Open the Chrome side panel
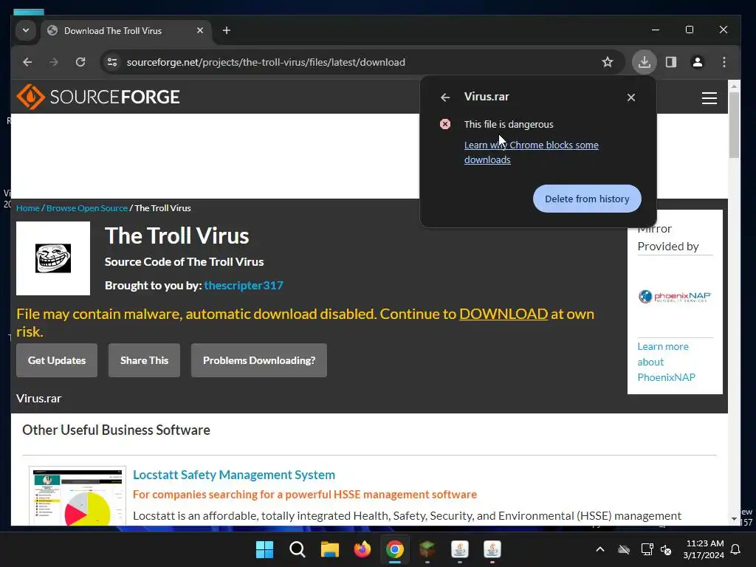Image resolution: width=756 pixels, height=567 pixels. click(x=671, y=62)
